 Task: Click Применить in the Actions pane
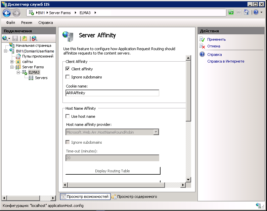click(216, 39)
